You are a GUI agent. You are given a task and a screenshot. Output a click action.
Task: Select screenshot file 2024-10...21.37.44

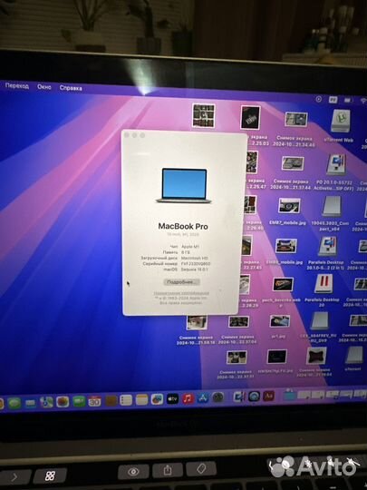tap(293, 163)
